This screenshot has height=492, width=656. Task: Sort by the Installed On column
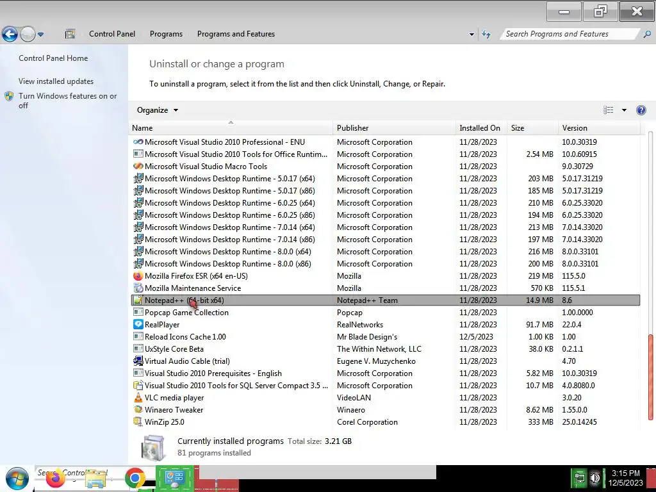tap(481, 128)
